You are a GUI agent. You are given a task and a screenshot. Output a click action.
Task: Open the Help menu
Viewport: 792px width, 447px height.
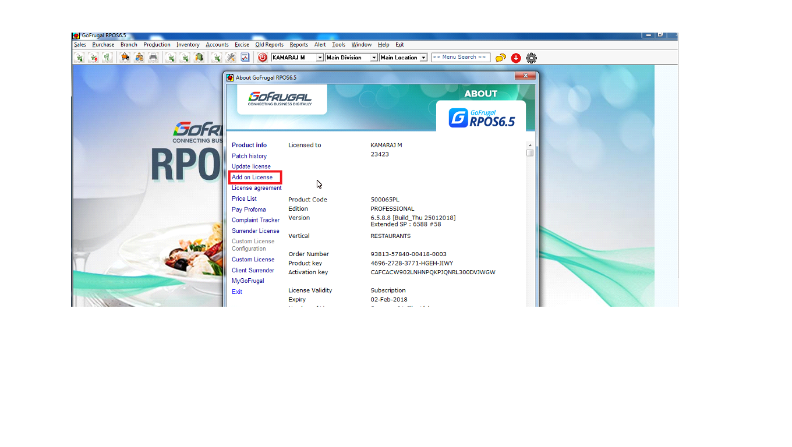click(383, 45)
